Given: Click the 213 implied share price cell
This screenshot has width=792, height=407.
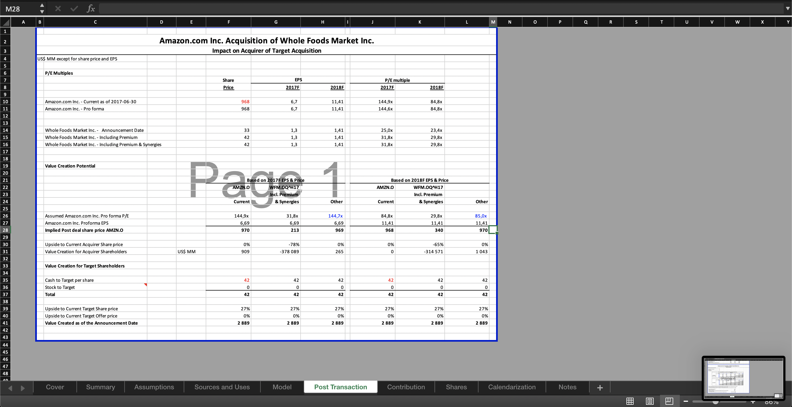Looking at the screenshot, I should [x=276, y=230].
